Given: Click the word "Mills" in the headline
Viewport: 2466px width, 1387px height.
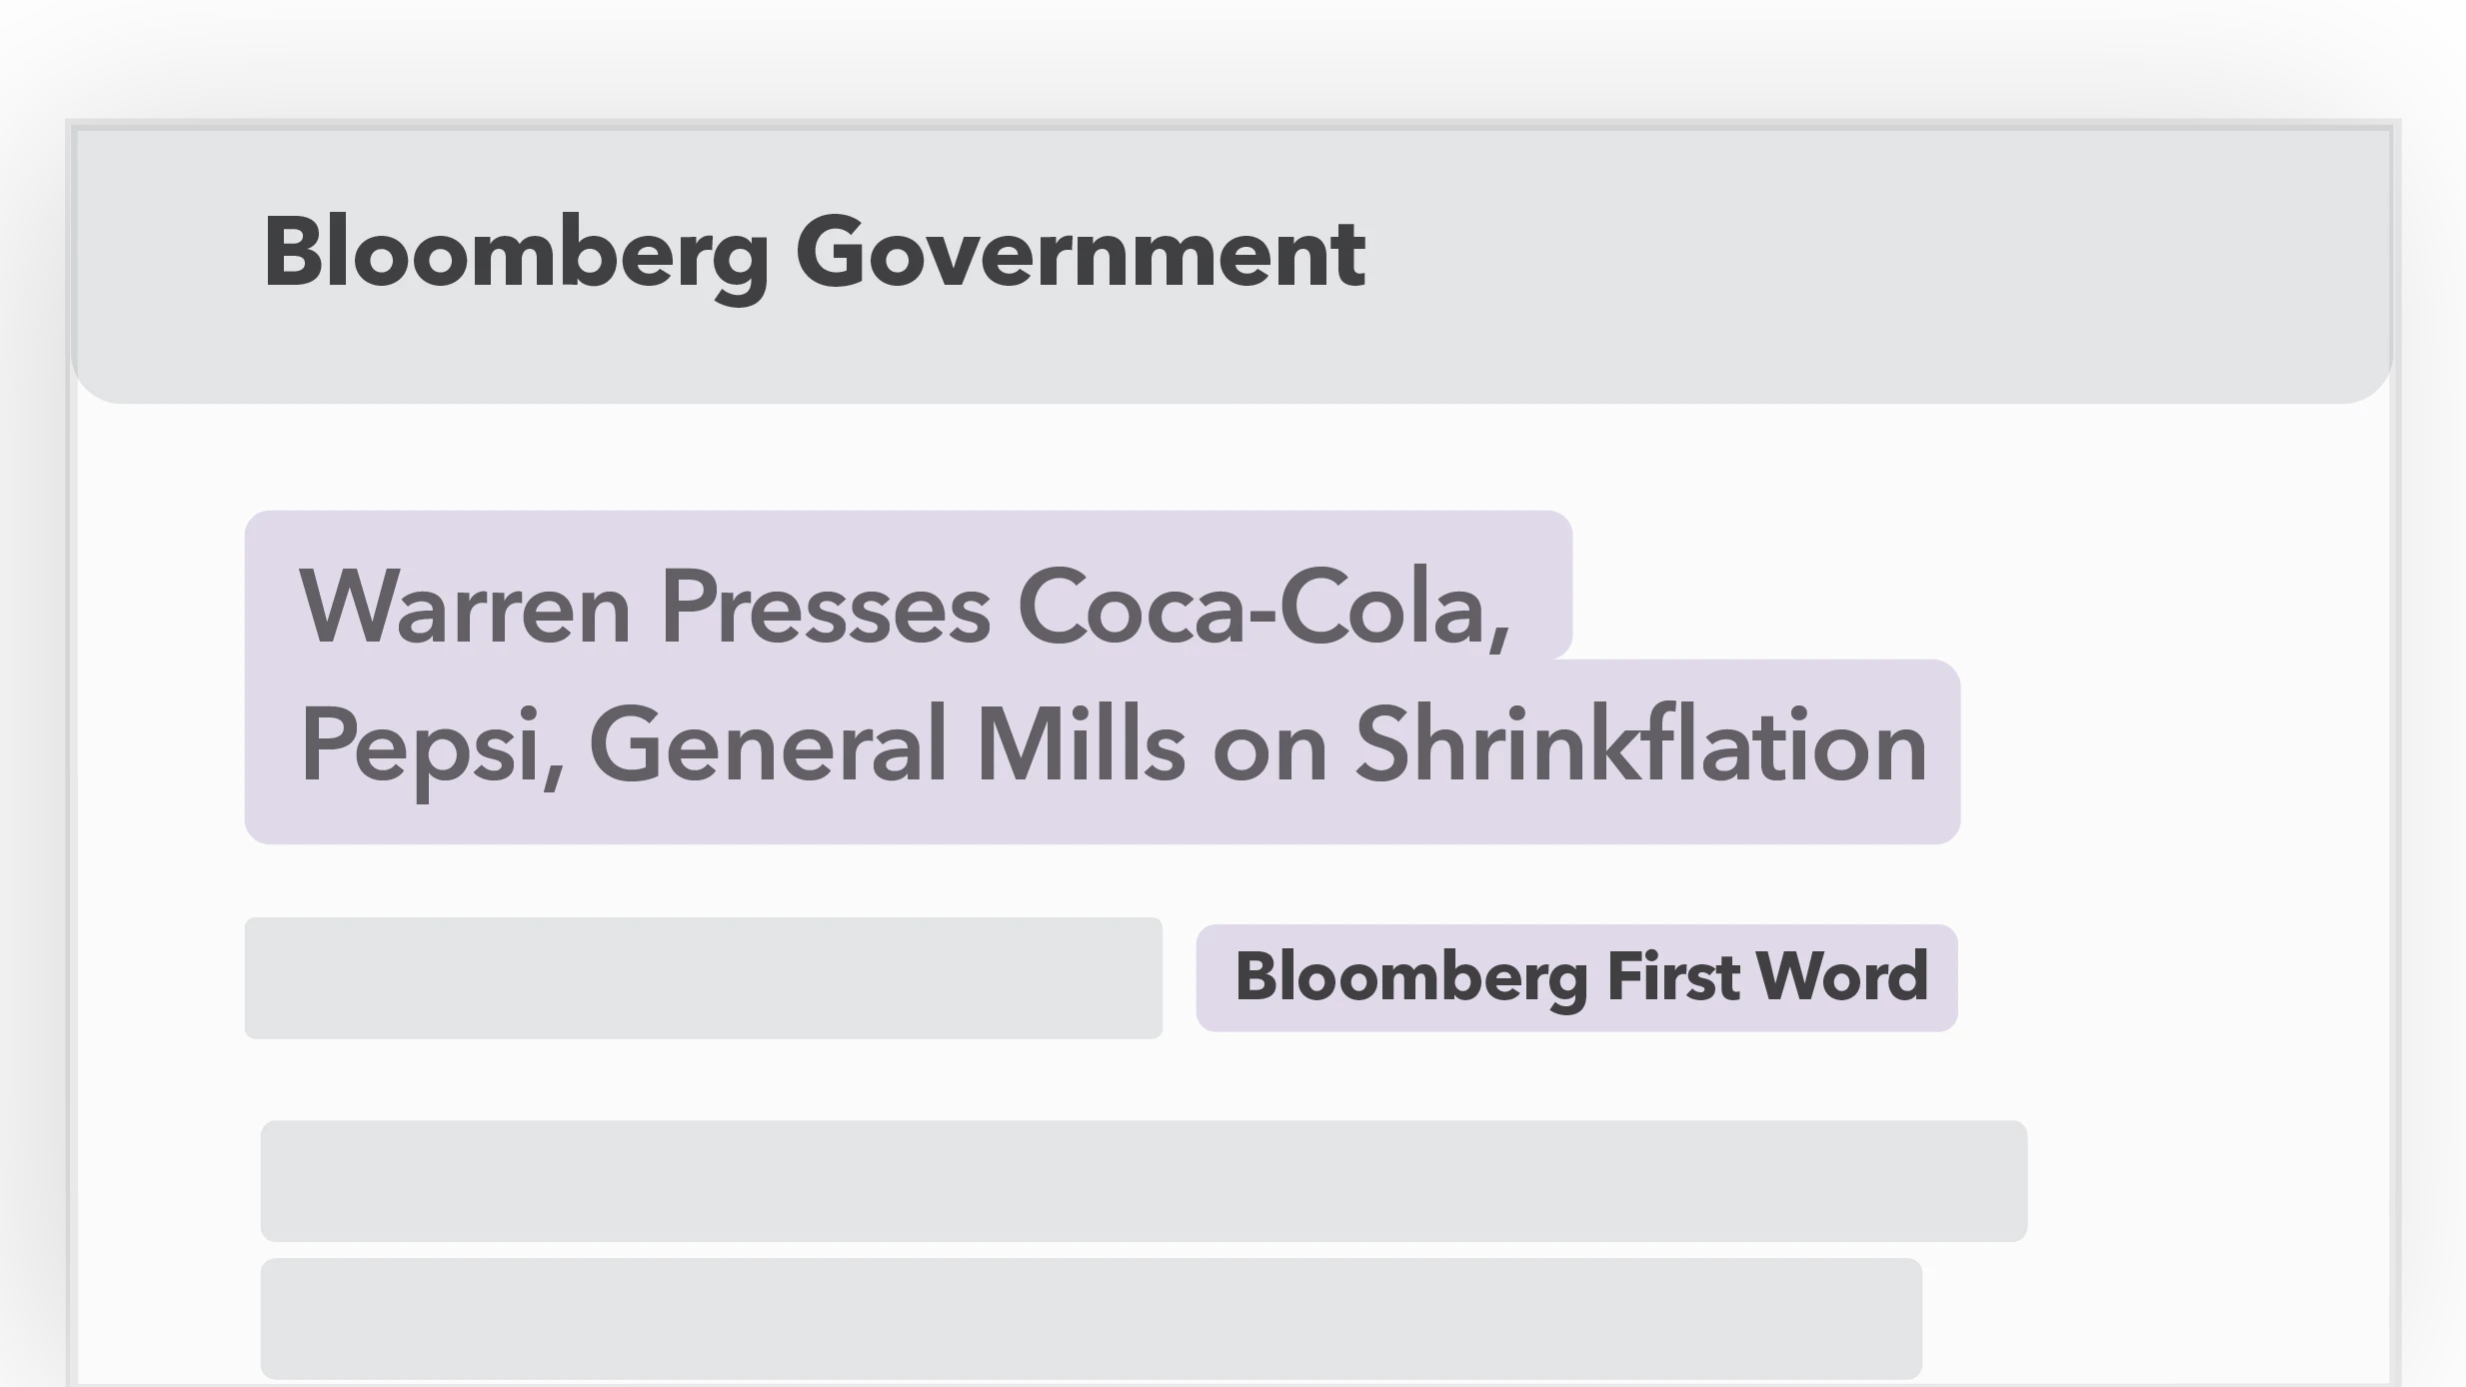Looking at the screenshot, I should 1080,745.
